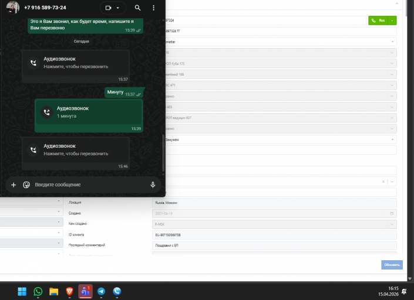This screenshot has height=300, width=414.
Task: Open the notification bell in system tray
Action: click(x=404, y=291)
